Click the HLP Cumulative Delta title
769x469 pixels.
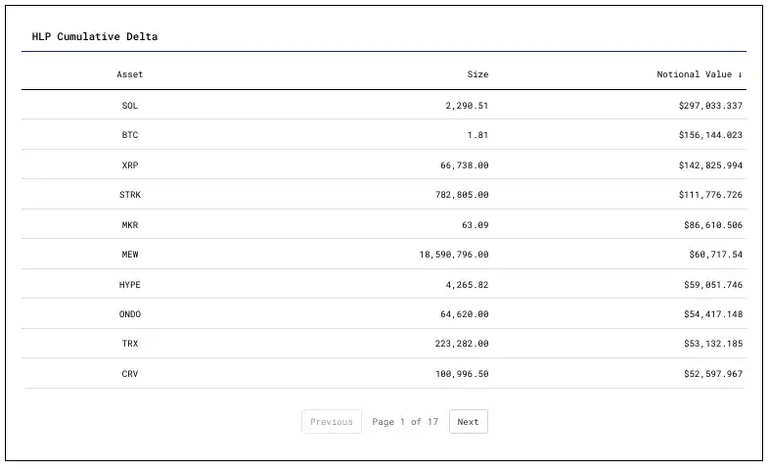pyautogui.click(x=95, y=36)
